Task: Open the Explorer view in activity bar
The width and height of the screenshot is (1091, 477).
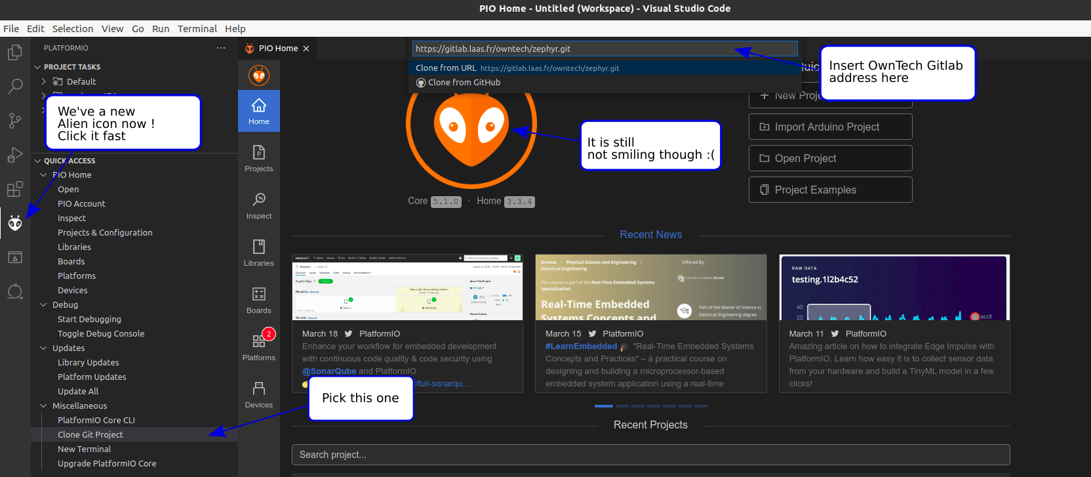Action: [14, 52]
